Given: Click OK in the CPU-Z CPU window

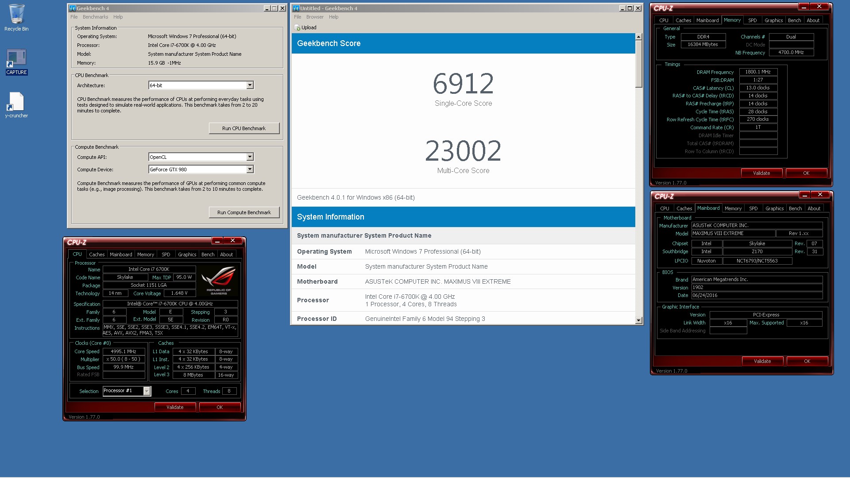Looking at the screenshot, I should point(220,407).
